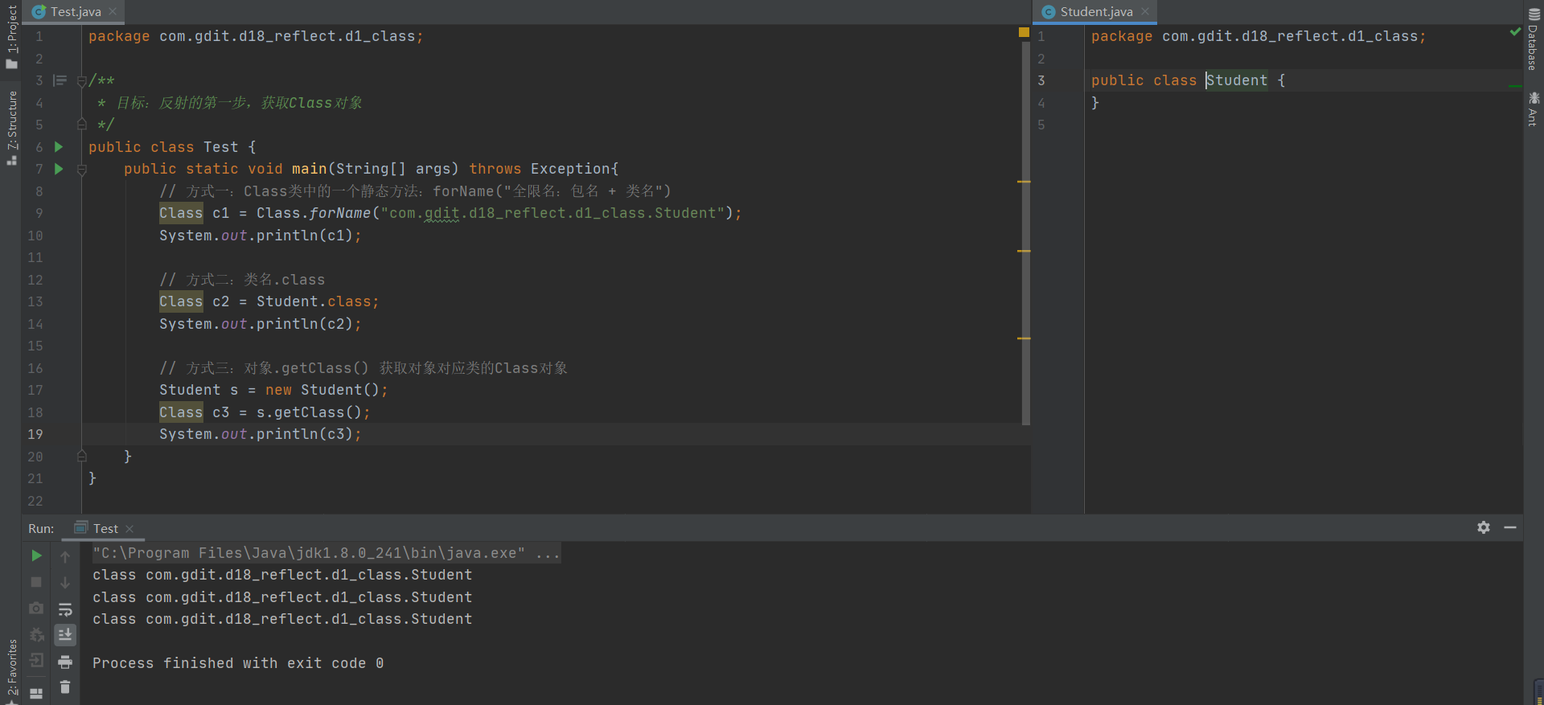Clear console output with trash icon

[x=65, y=687]
